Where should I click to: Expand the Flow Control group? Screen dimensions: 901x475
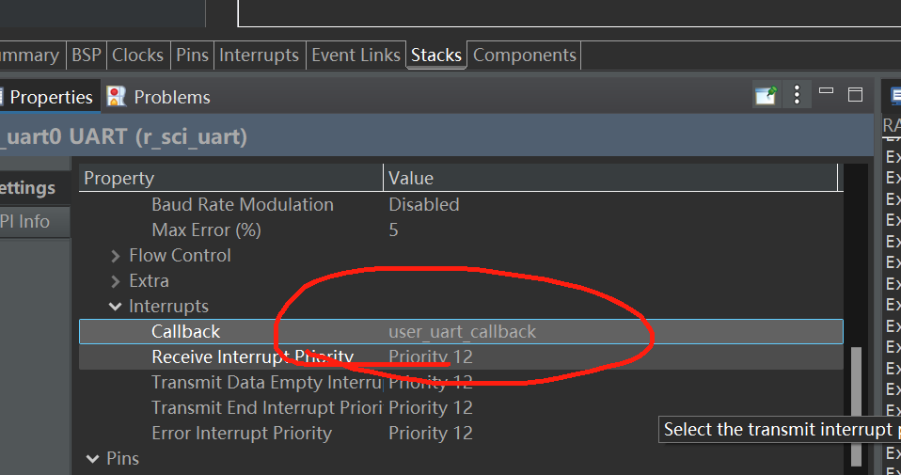(116, 256)
